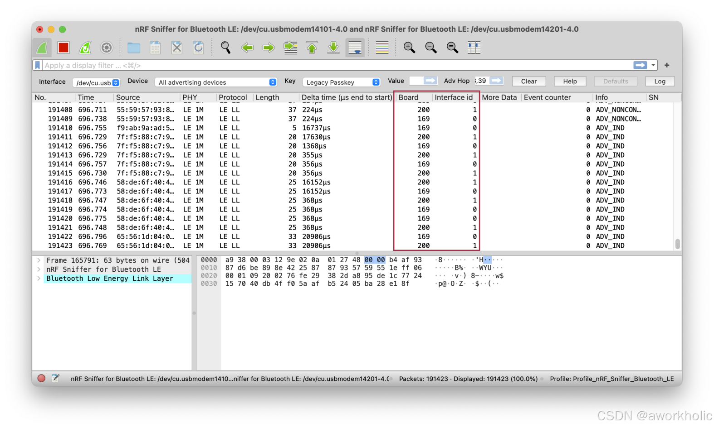Click the Help button
The width and height of the screenshot is (714, 428).
tap(570, 81)
